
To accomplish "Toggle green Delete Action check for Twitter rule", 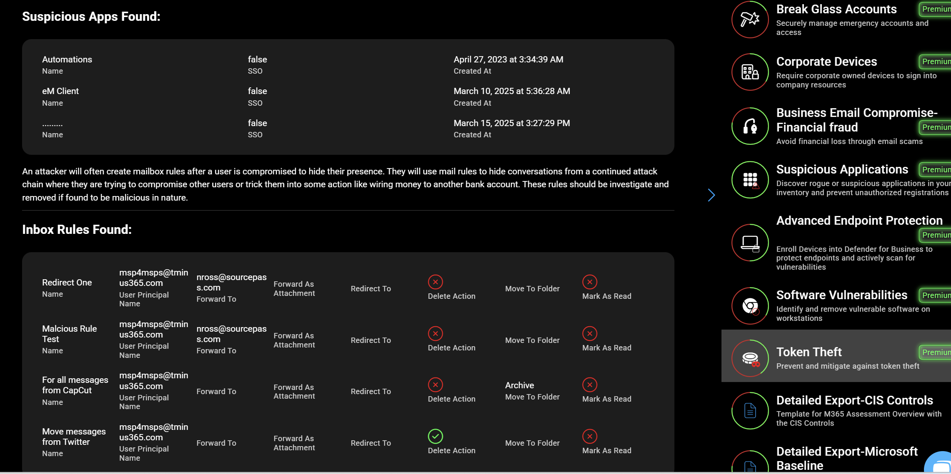I will coord(435,436).
